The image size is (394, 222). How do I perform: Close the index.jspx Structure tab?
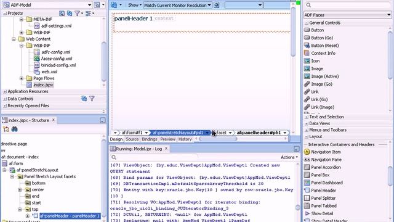click(54, 120)
